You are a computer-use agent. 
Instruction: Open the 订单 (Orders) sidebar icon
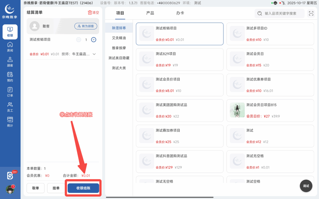point(10,92)
